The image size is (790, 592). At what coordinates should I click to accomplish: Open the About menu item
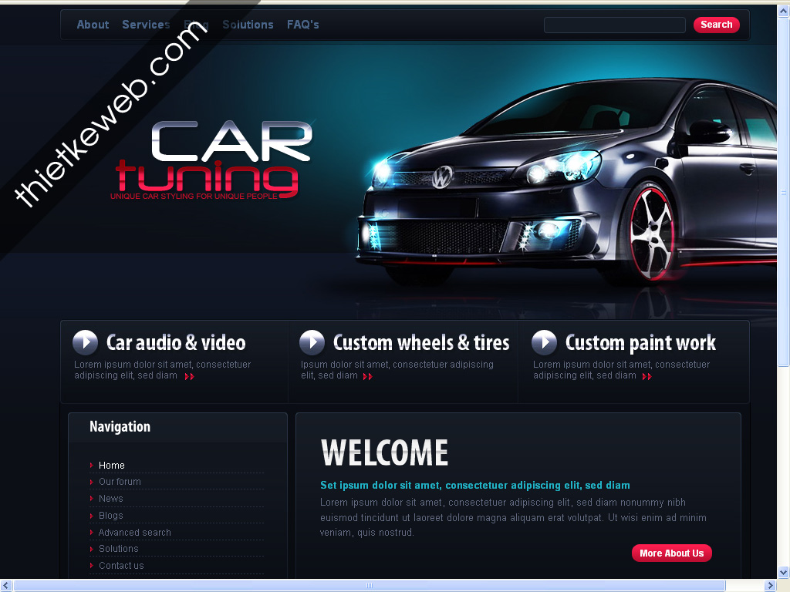(93, 25)
